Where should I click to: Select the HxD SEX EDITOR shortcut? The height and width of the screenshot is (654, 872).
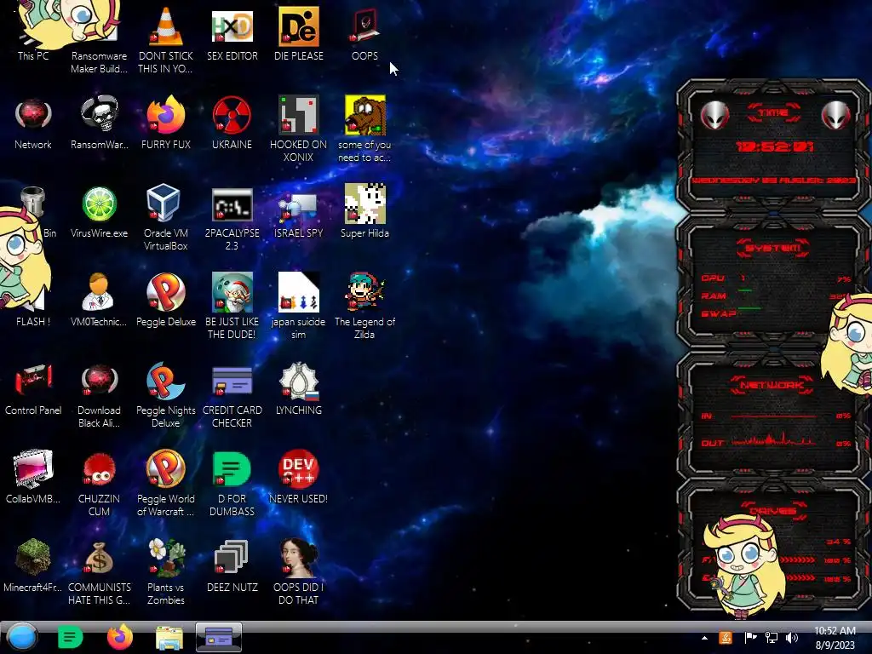pos(232,32)
